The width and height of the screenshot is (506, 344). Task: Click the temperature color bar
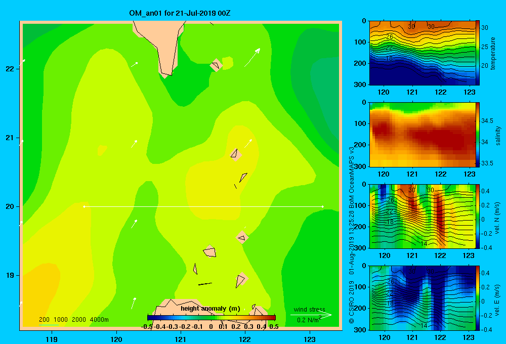click(478, 53)
